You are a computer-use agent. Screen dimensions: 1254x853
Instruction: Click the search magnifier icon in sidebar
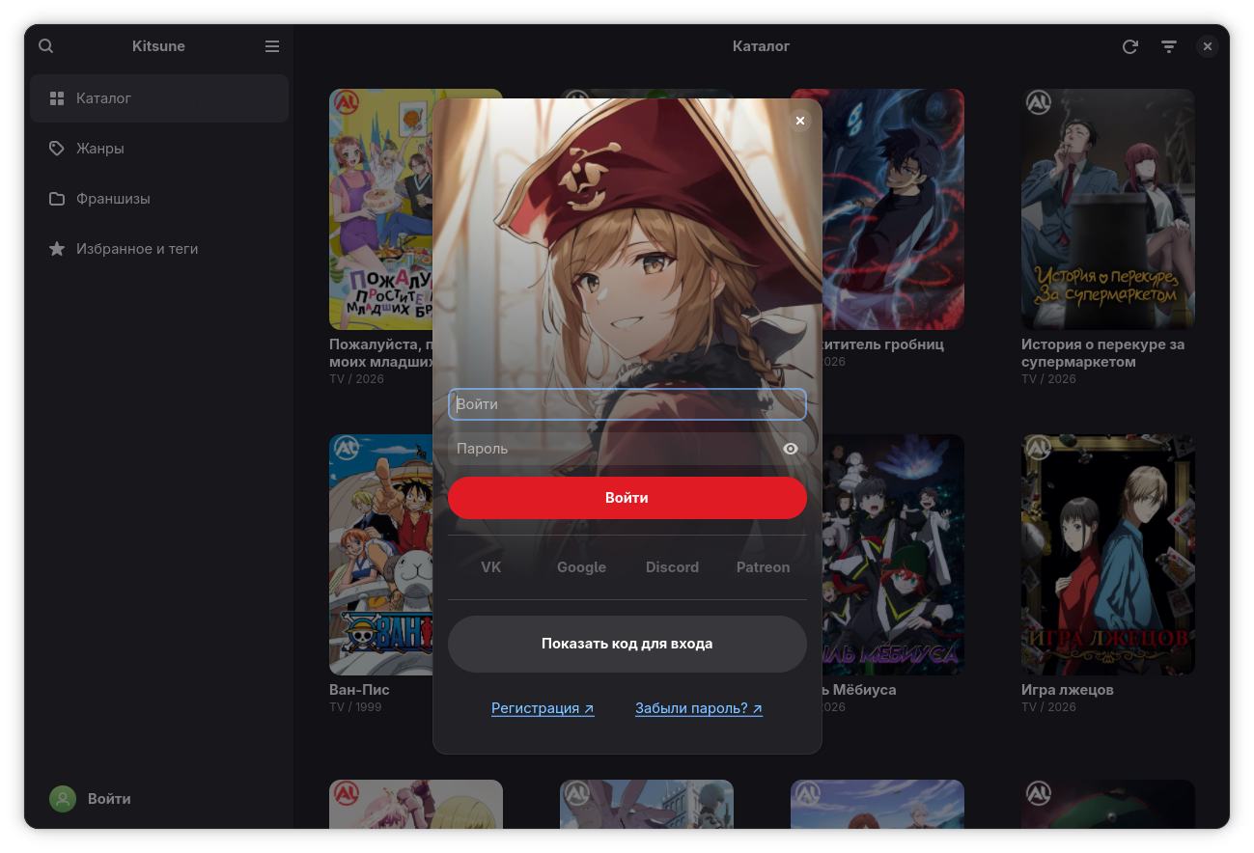pyautogui.click(x=46, y=46)
